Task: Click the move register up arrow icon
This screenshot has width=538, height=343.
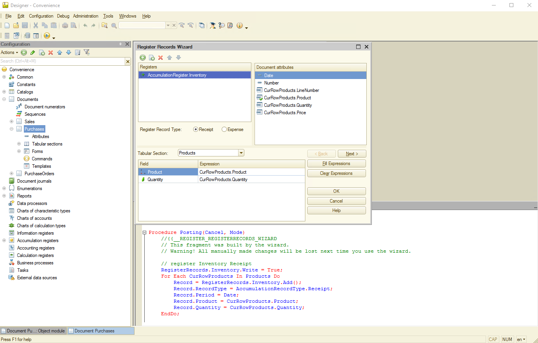Action: coord(169,57)
